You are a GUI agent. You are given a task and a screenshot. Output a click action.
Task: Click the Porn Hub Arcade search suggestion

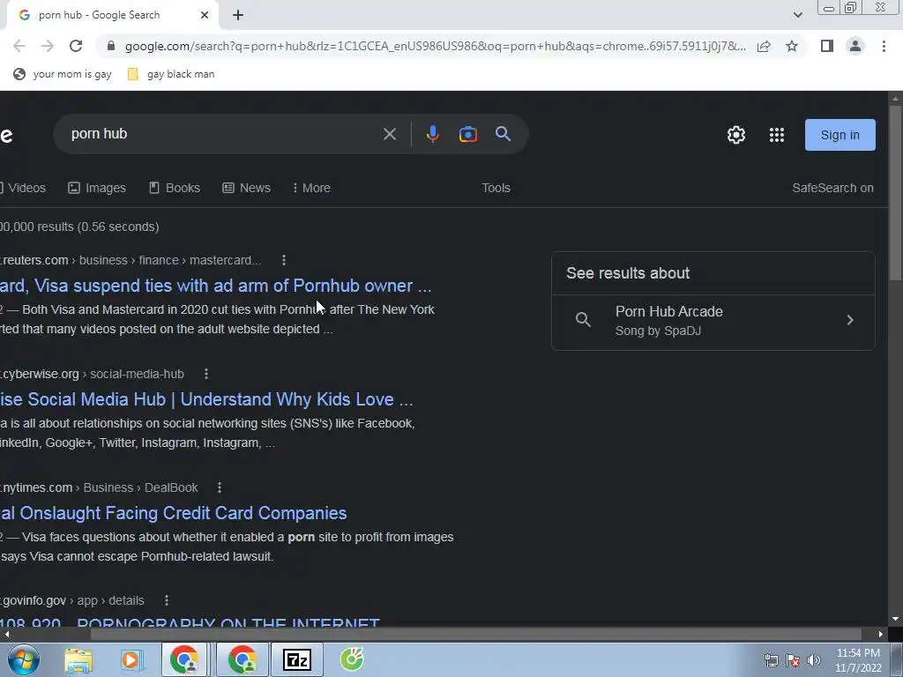coord(713,321)
